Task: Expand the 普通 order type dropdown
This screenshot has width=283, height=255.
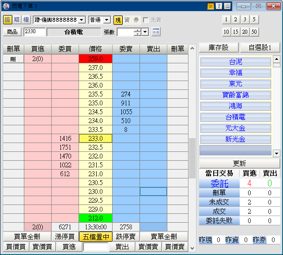Action: pyautogui.click(x=100, y=20)
